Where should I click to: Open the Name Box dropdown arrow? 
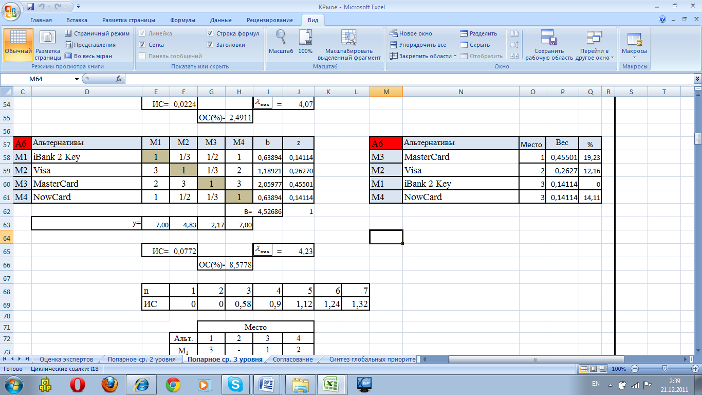[77, 79]
